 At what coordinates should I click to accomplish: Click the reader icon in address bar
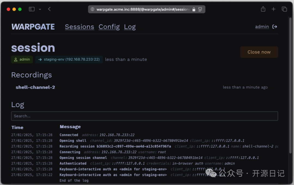[200, 9]
